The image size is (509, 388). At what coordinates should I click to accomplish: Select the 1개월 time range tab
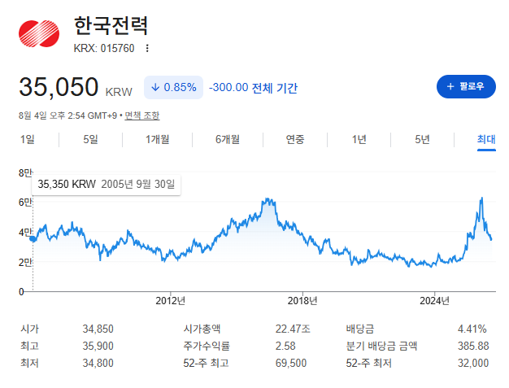(x=158, y=139)
